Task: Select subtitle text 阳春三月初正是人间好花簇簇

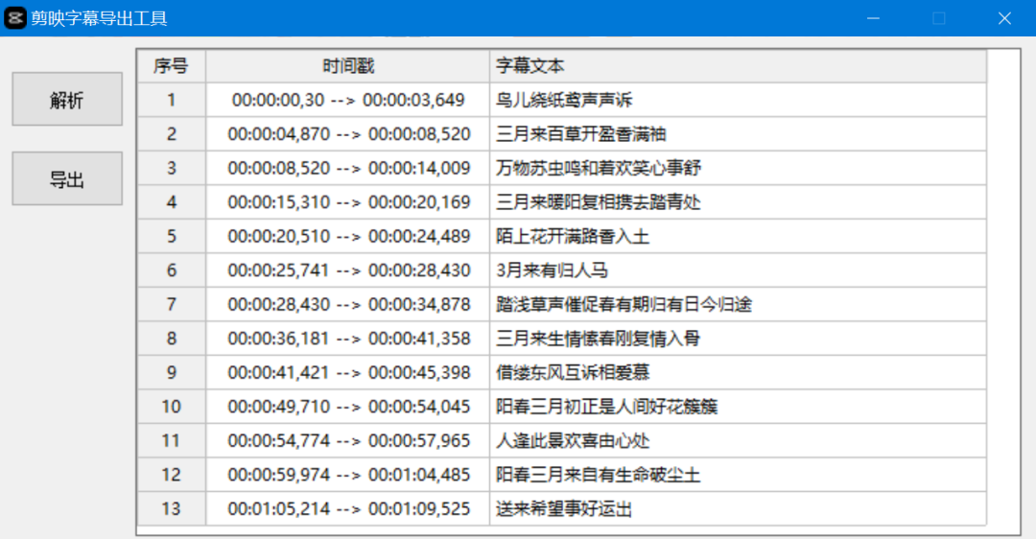Action: 606,407
